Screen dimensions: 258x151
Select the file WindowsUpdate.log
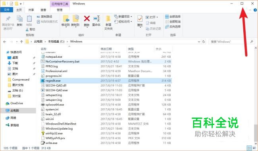(106, 128)
